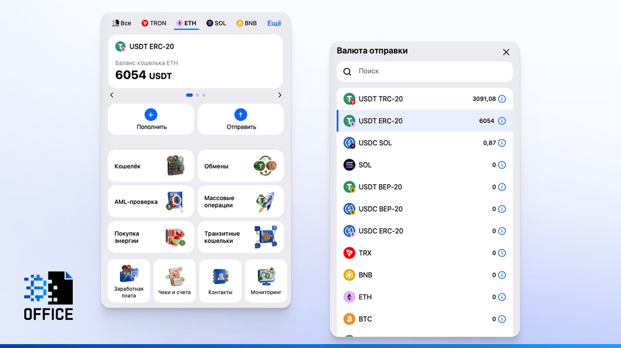Image resolution: width=621 pixels, height=348 pixels.
Task: Open Транзитные кошельки section
Action: pos(265,237)
